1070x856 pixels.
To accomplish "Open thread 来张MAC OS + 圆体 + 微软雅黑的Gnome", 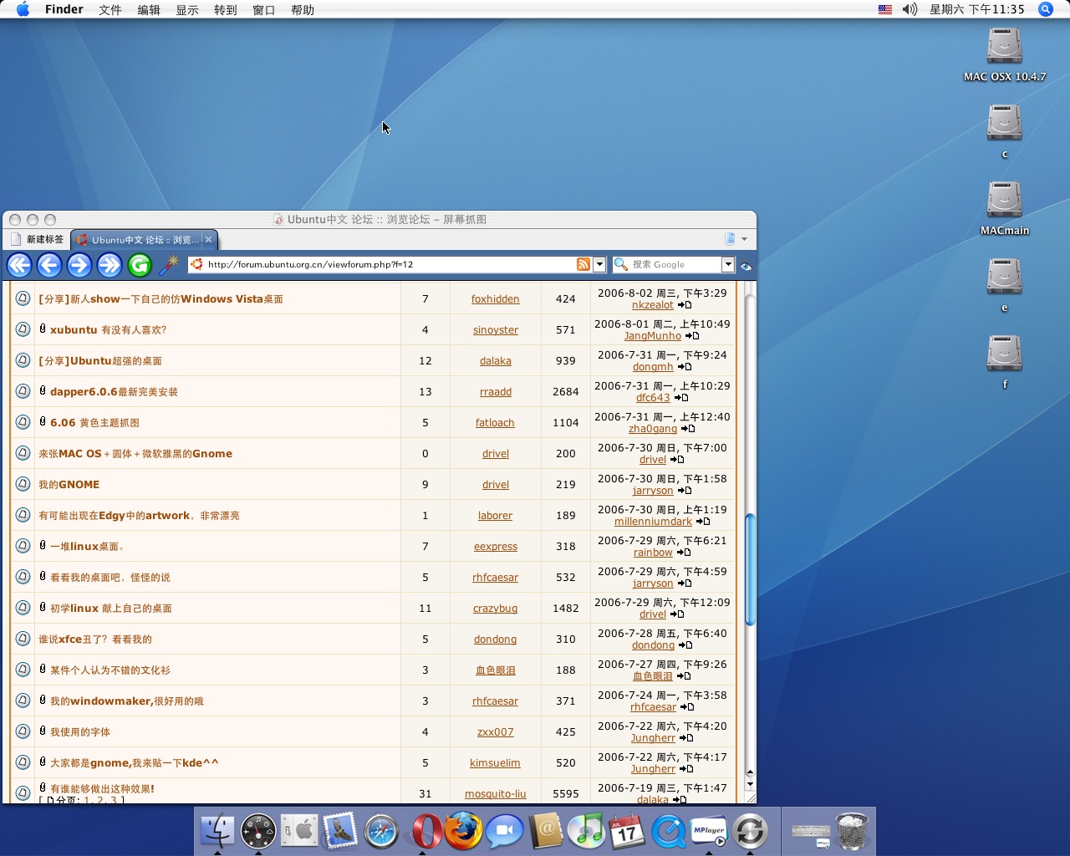I will click(x=135, y=454).
